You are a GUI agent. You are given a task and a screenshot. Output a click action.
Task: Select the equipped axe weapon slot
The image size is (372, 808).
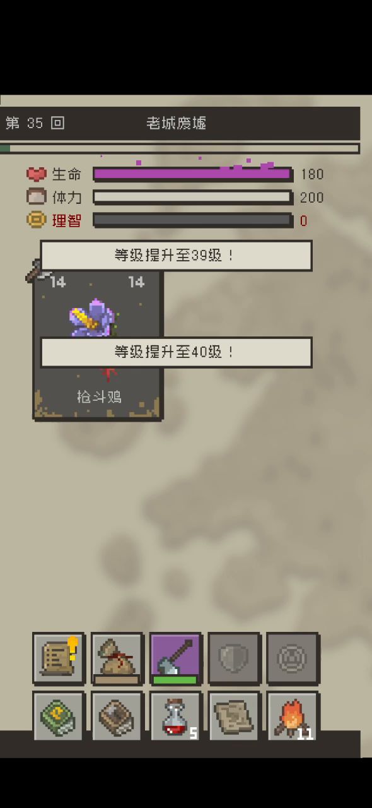point(176,658)
